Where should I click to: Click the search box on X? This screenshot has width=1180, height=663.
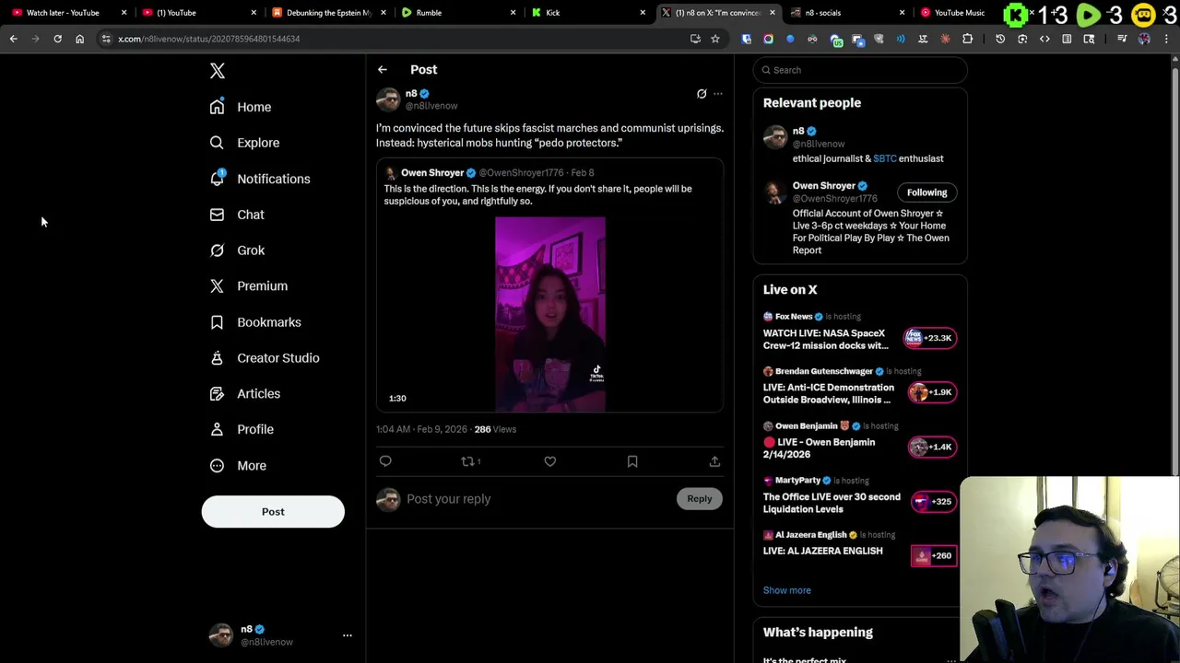[860, 70]
